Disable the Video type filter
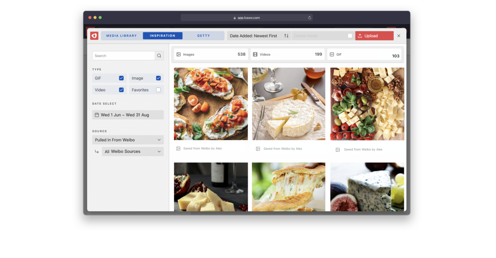The height and width of the screenshot is (258, 496). [121, 90]
